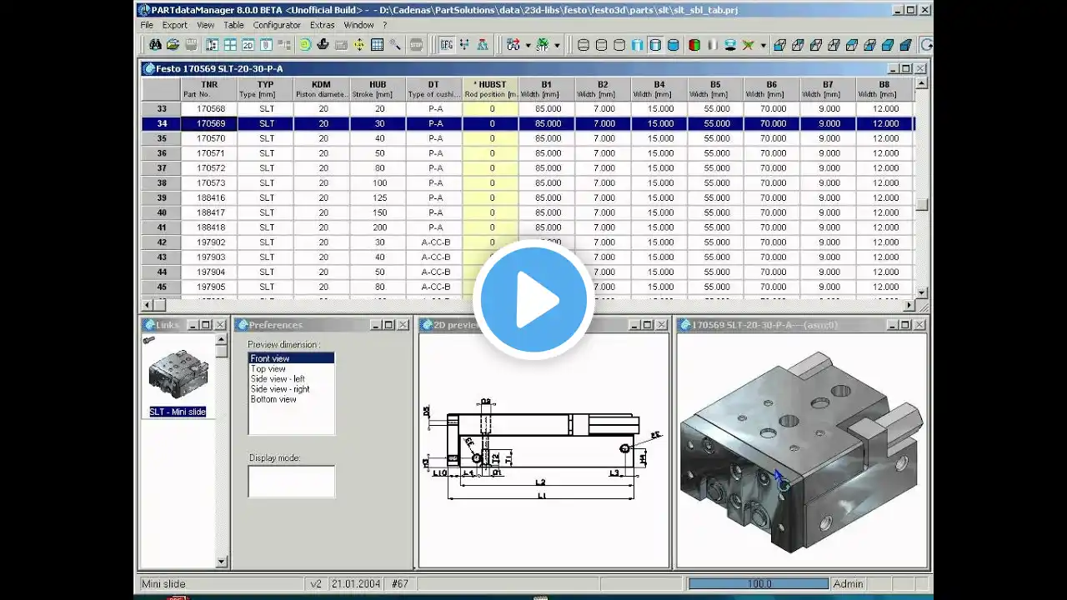Viewport: 1067px width, 600px height.
Task: Click the HUBST Rod position column header
Action: [491, 89]
